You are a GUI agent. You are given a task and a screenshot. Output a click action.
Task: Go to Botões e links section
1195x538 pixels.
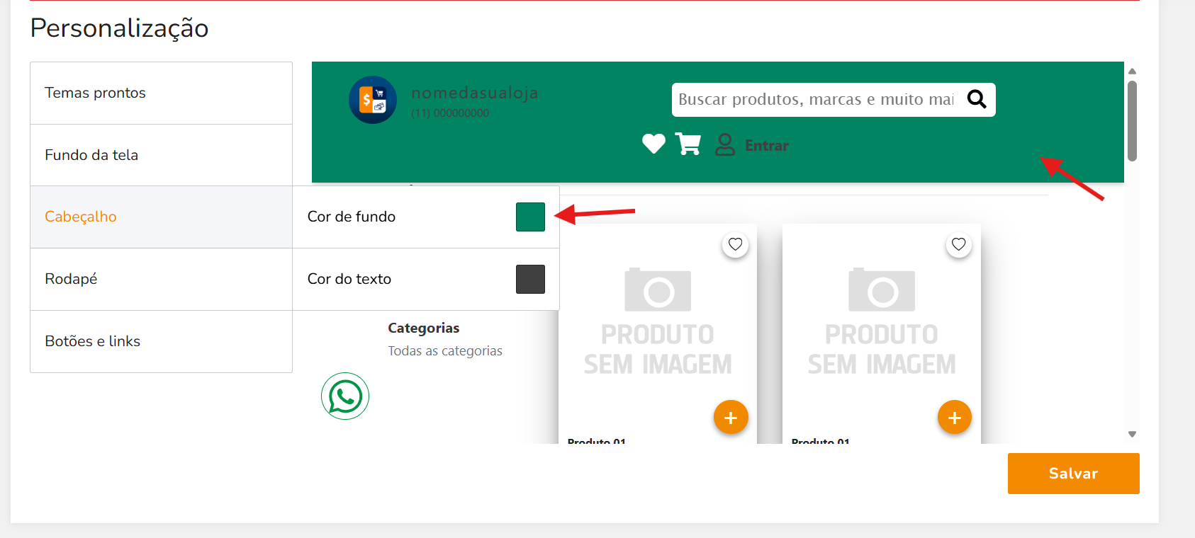coord(161,341)
